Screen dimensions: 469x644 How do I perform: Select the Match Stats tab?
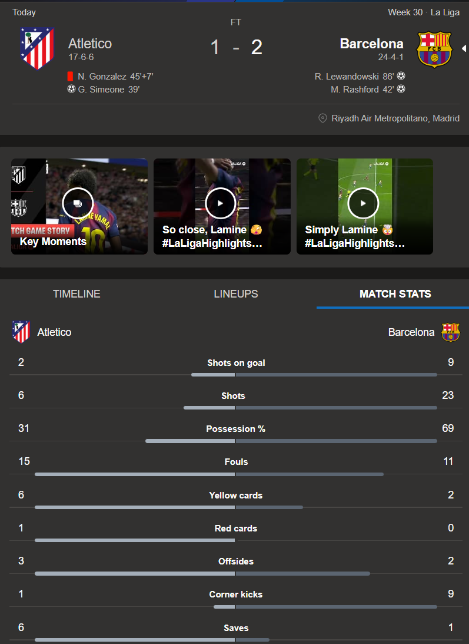click(x=395, y=294)
